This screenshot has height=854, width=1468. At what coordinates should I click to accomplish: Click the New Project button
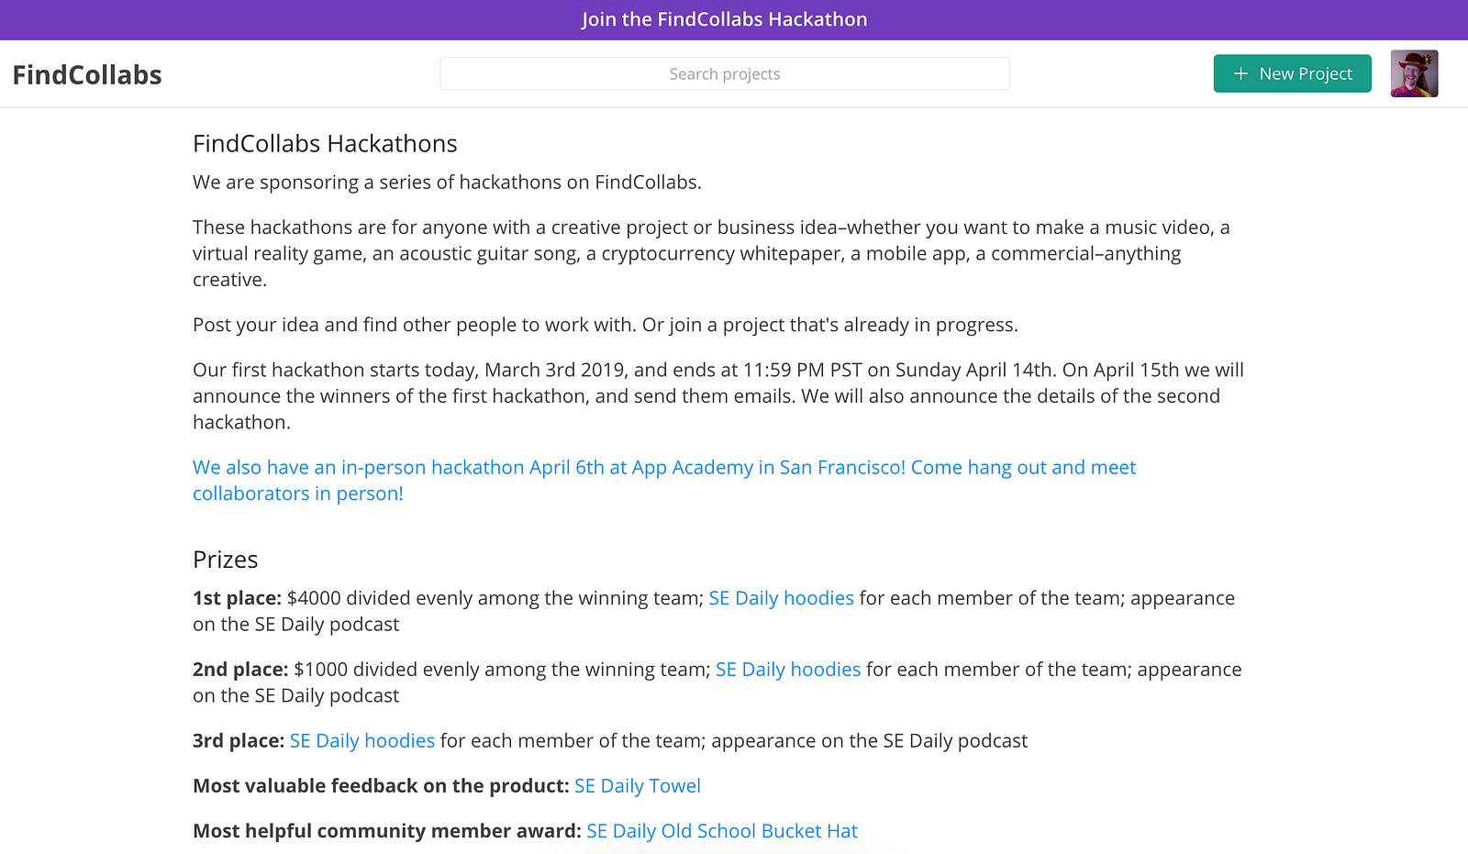tap(1292, 73)
